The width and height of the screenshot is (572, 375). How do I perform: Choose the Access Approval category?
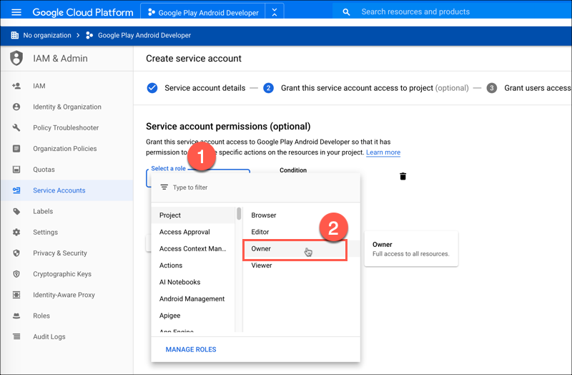click(x=184, y=232)
